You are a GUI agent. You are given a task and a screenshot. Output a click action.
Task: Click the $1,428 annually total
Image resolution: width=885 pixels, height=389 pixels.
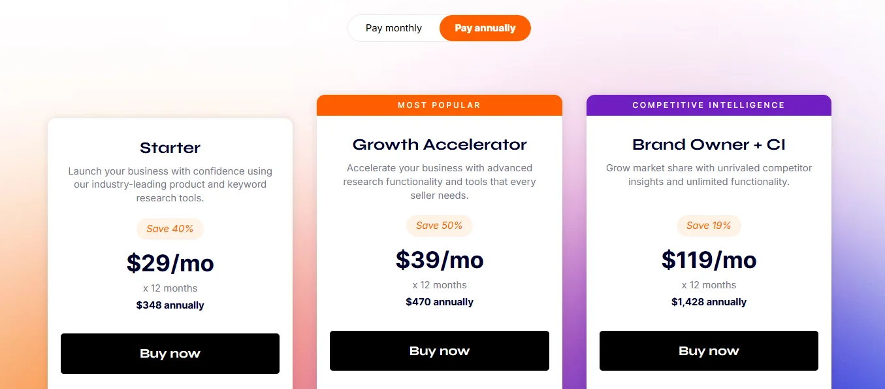[x=709, y=302]
